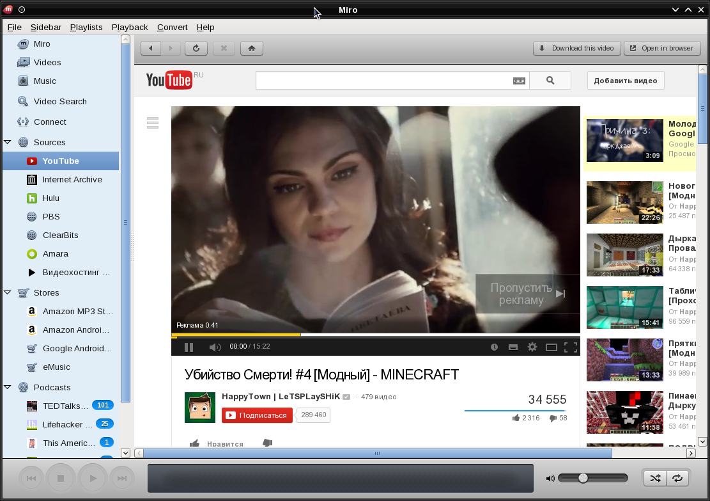Click the YouTube search input field

click(383, 80)
